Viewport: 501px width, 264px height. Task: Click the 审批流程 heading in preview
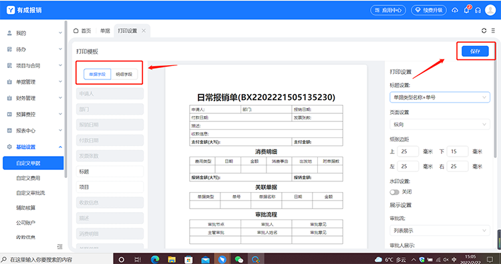266,215
